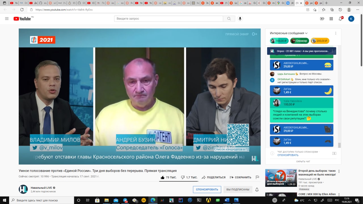Add page to favorites star icon
This screenshot has width=363, height=204.
[x=315, y=10]
